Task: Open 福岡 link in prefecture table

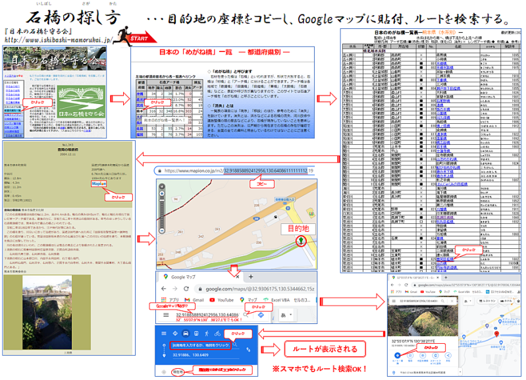Action: coord(140,134)
